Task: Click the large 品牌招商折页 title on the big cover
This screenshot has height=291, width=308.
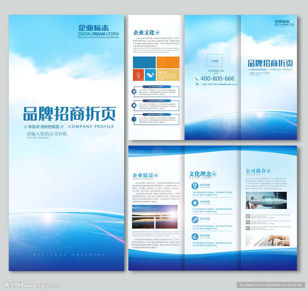Action: [69, 114]
